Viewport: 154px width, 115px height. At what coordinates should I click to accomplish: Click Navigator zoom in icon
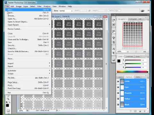point(145,52)
